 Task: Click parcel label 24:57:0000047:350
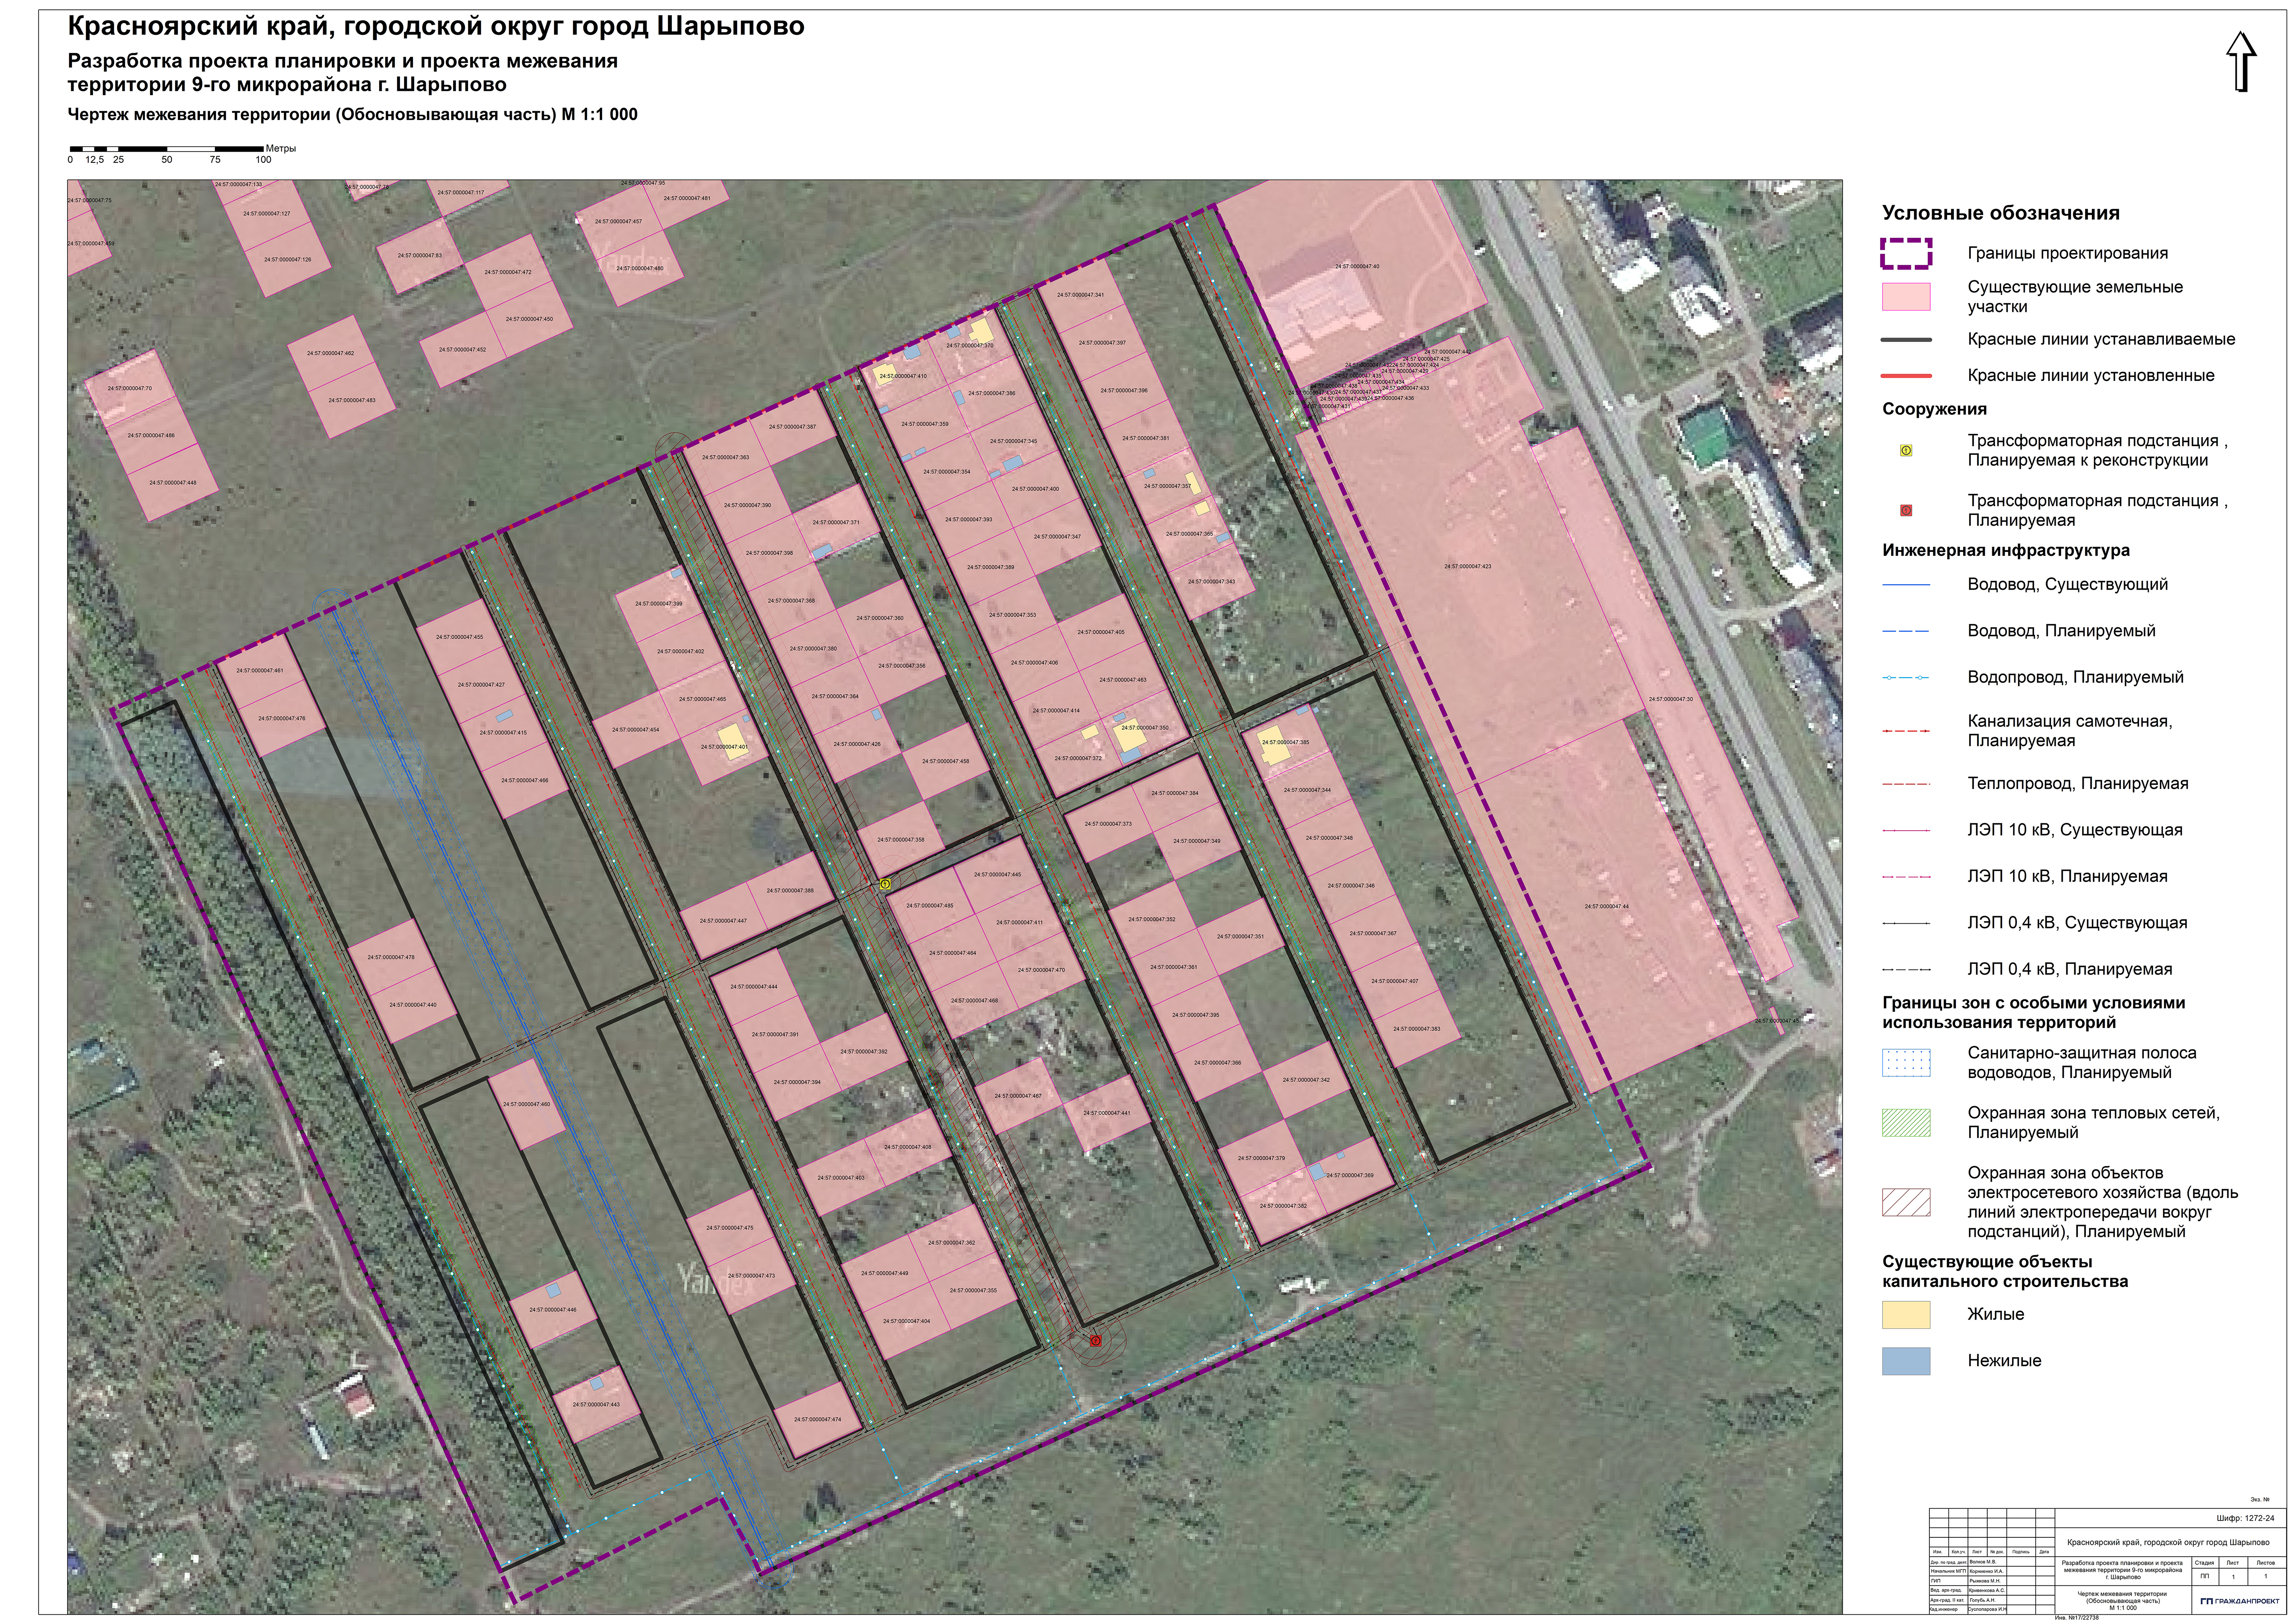(x=1144, y=728)
